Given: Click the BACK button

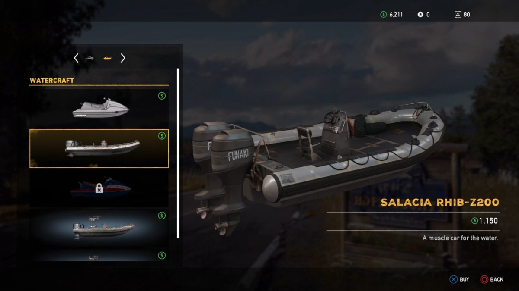Looking at the screenshot, I should 492,279.
